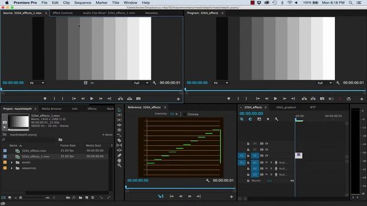This screenshot has width=367, height=206.
Task: Switch to the Metadata tab
Action: point(151,13)
